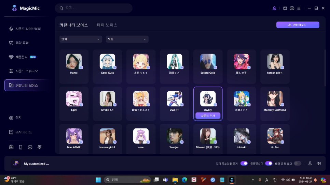The image size is (330, 185).
Task: Open Microsoft Teams from taskbar
Action: click(166, 180)
